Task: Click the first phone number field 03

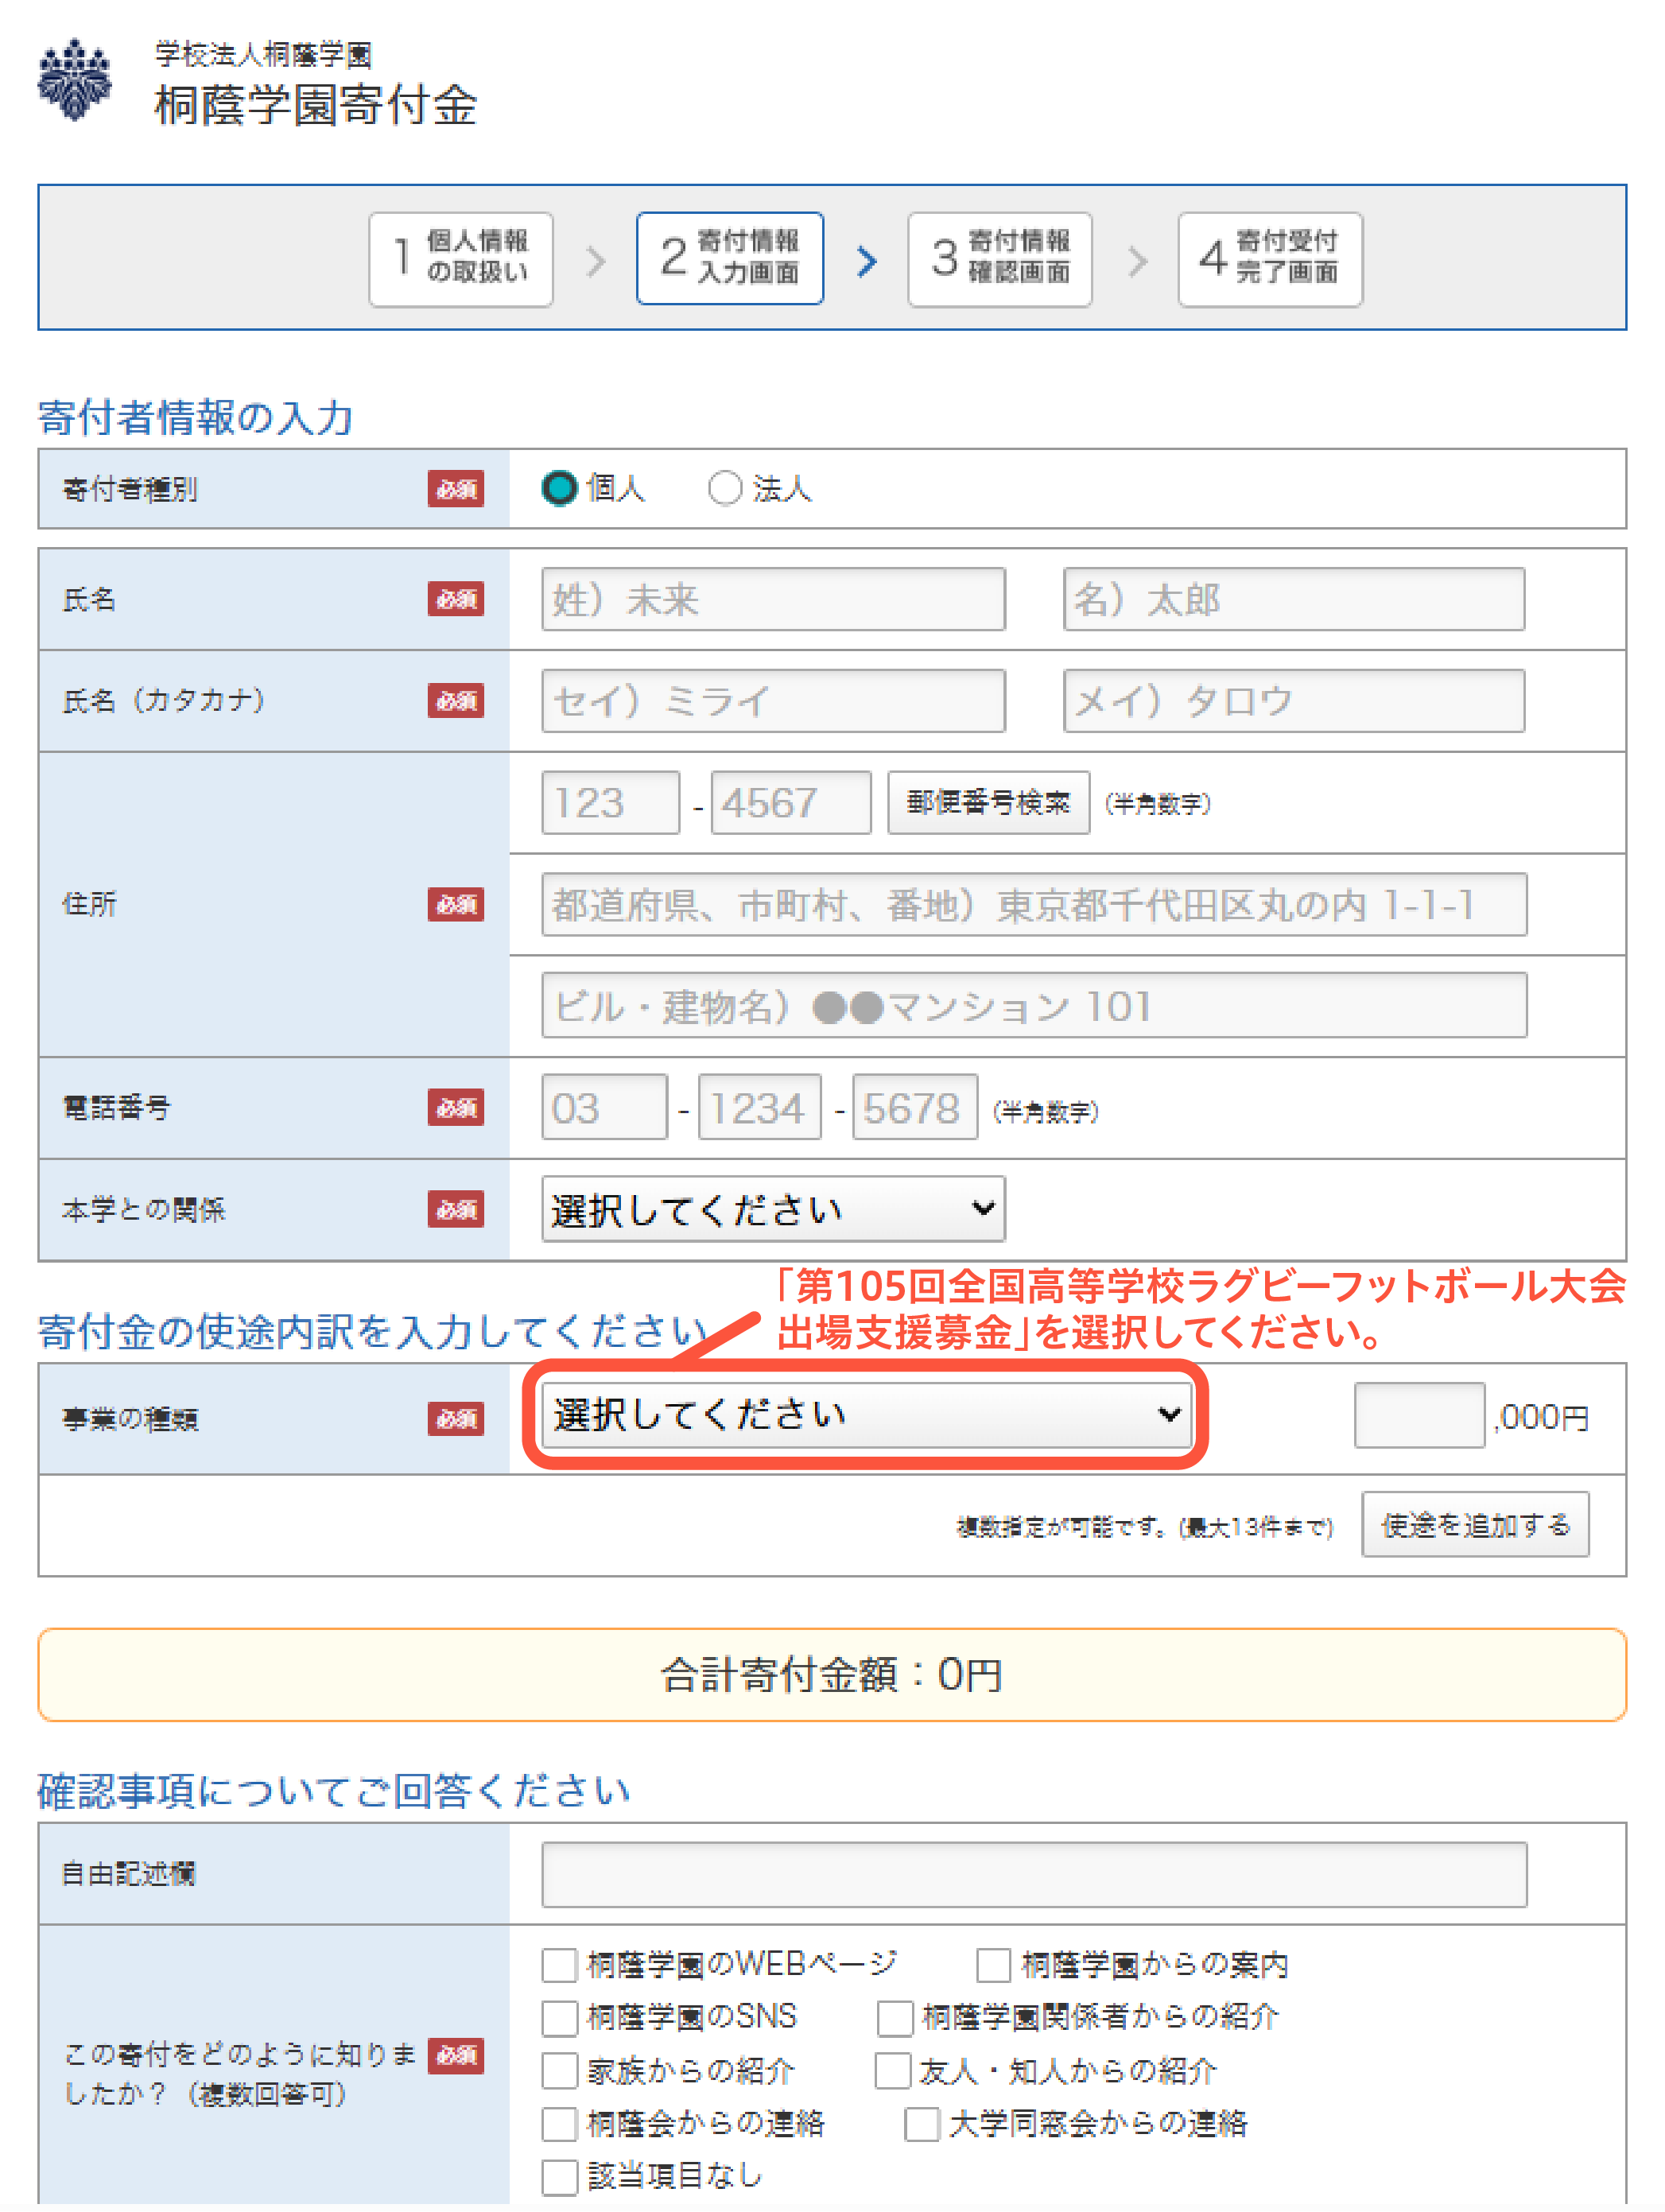Action: coord(603,1108)
